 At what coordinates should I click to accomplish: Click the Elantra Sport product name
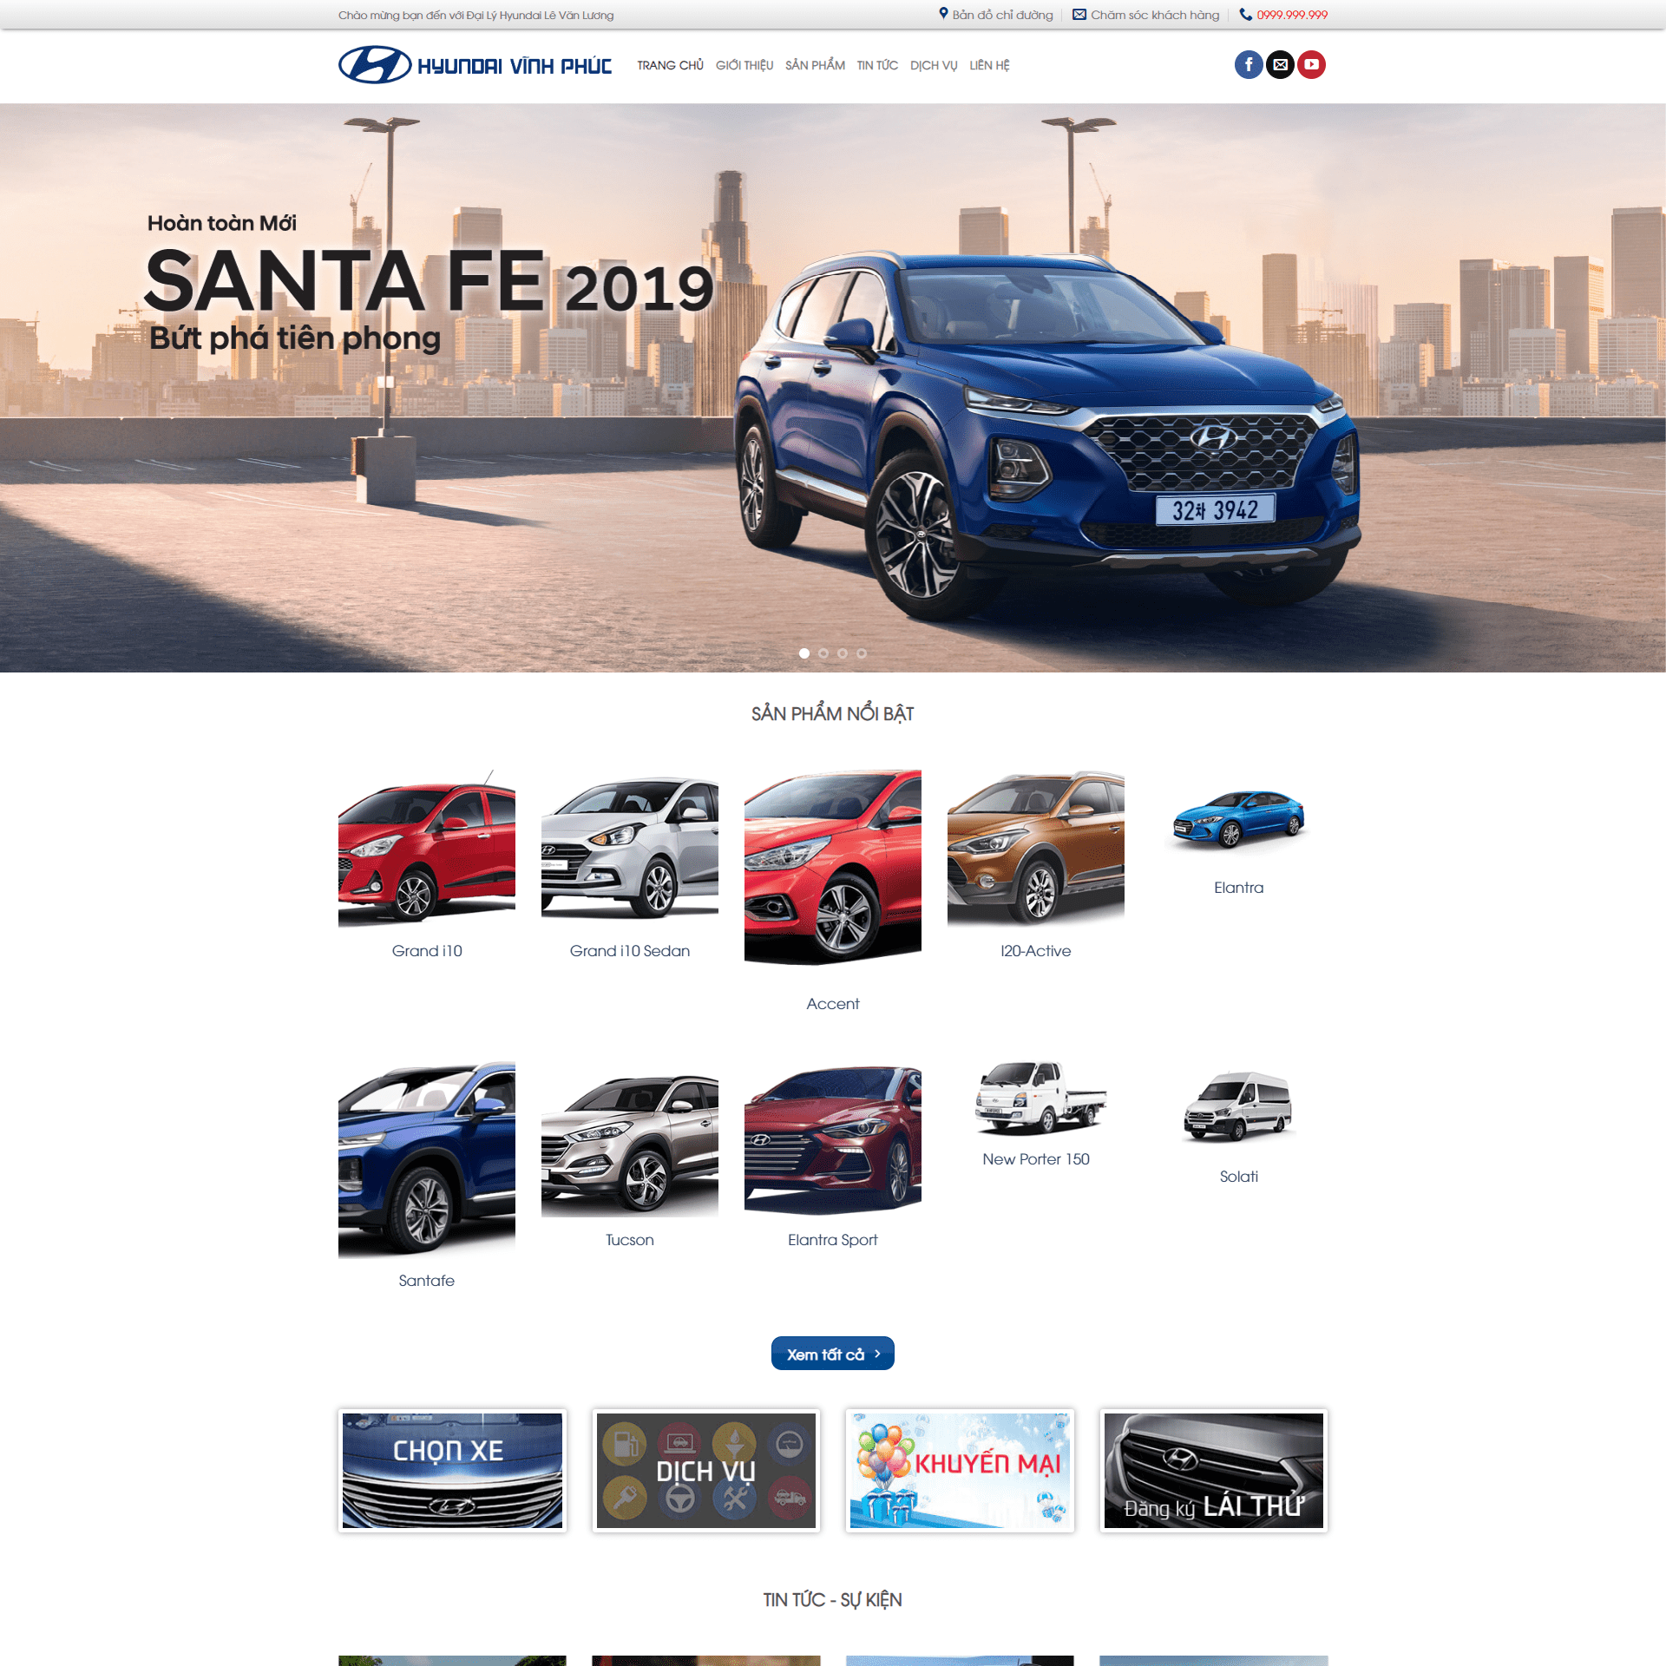(x=833, y=1240)
